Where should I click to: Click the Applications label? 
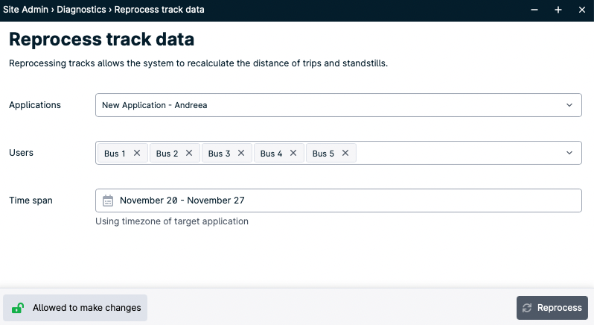click(x=35, y=105)
